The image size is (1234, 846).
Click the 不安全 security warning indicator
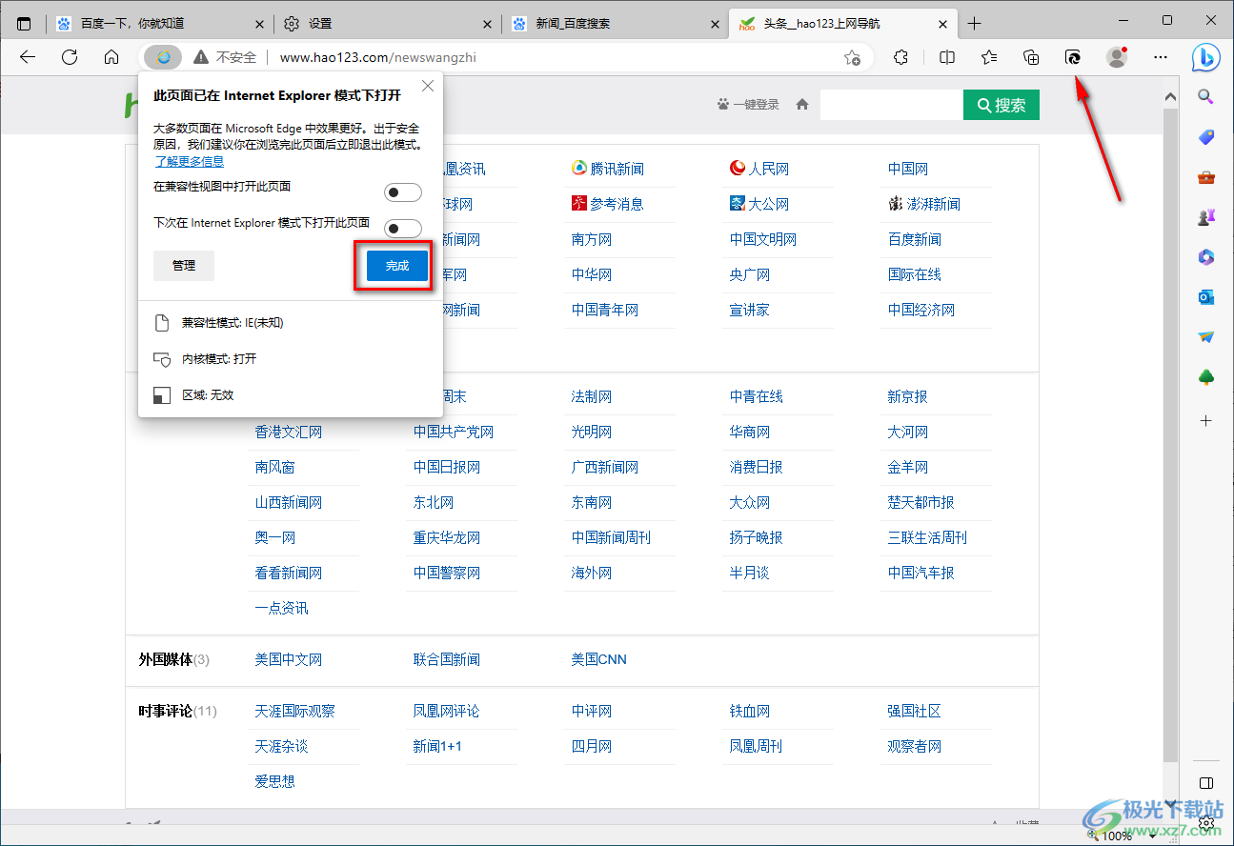(226, 57)
